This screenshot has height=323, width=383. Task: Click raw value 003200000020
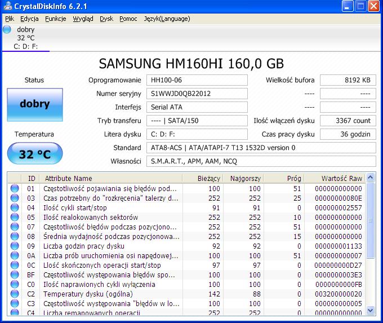pos(339,294)
